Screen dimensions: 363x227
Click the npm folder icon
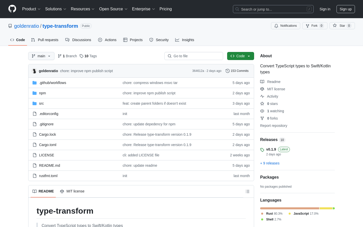[x=35, y=93]
